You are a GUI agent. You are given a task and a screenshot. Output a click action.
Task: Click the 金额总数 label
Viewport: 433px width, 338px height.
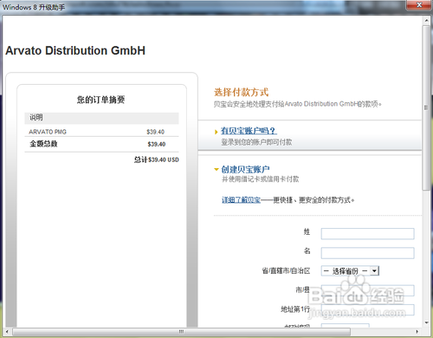pos(43,144)
